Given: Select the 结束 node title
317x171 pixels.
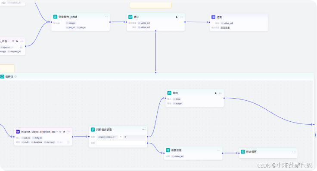Looking at the screenshot, I should pos(219,17).
